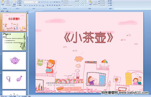The height and width of the screenshot is (97, 151).
Task: Expand the Select (选择) dropdown in Editing group
Action: click(x=110, y=5)
